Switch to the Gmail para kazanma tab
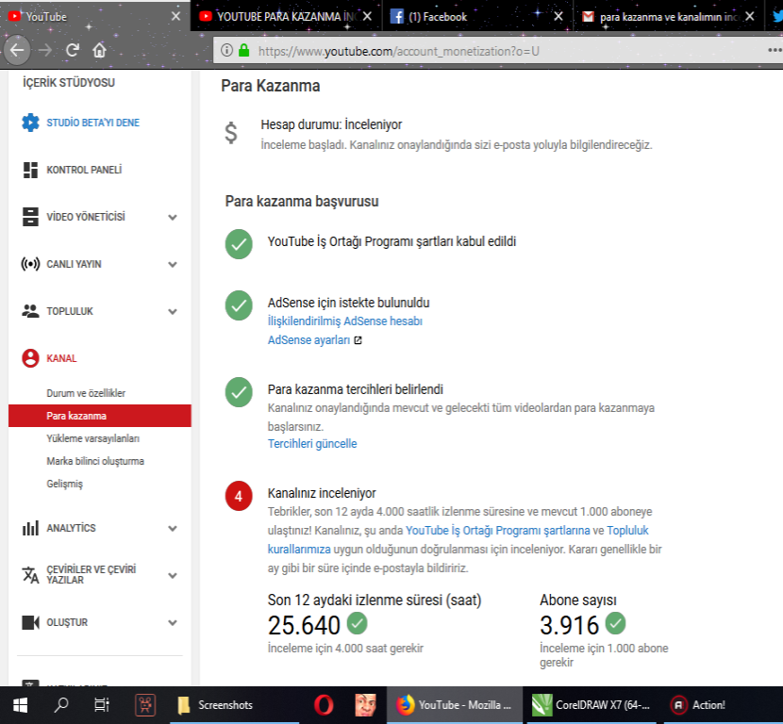The image size is (783, 724). click(x=669, y=16)
